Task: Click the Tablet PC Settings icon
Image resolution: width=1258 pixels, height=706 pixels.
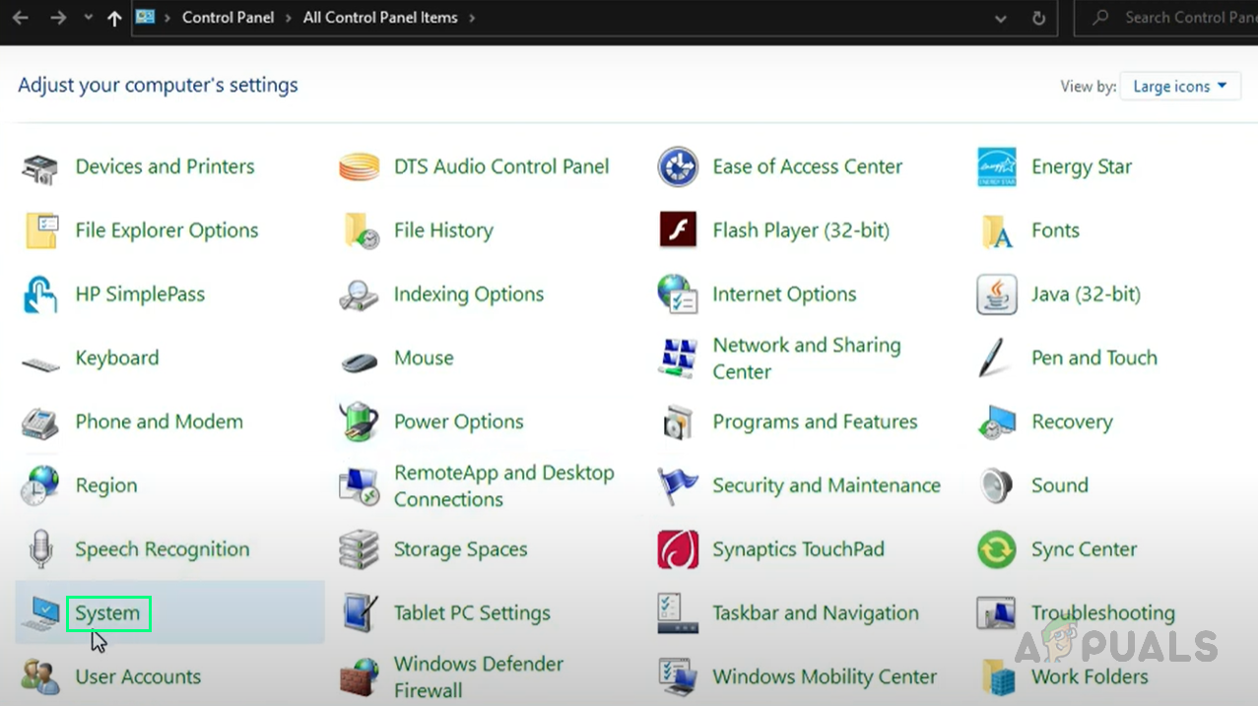Action: pos(360,613)
